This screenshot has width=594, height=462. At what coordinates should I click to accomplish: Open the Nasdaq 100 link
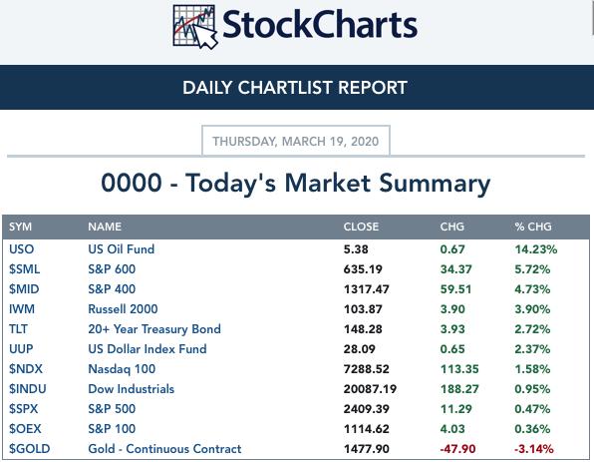click(x=122, y=369)
